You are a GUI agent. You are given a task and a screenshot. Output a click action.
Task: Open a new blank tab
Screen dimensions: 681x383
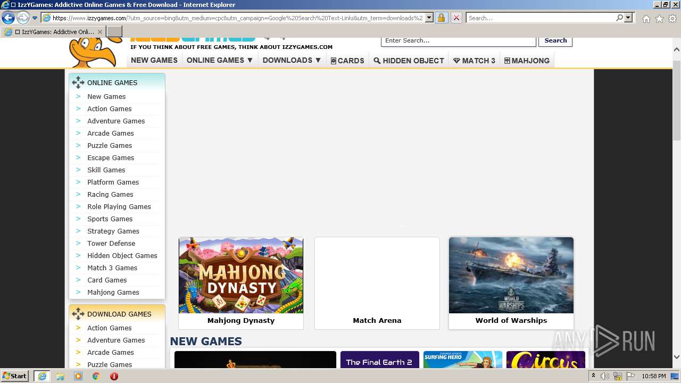pos(114,32)
